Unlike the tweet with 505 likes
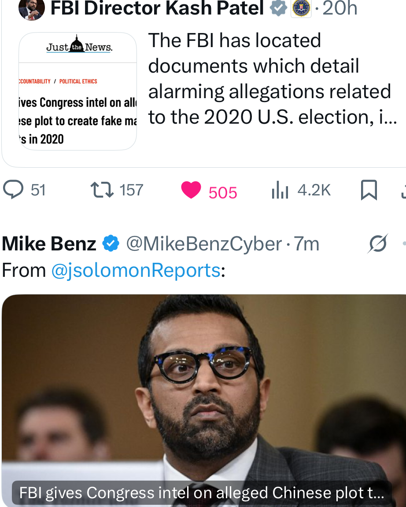This screenshot has width=406, height=507. point(191,190)
